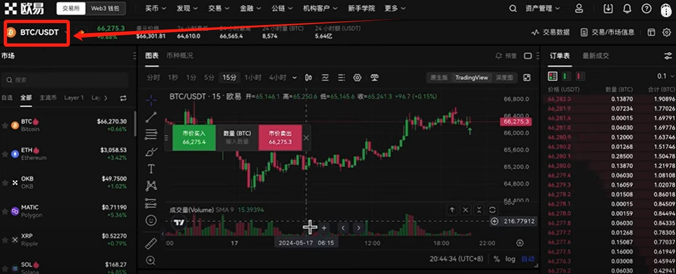676x274 pixels.
Task: Open the 买币 dropdown menu
Action: point(156,9)
